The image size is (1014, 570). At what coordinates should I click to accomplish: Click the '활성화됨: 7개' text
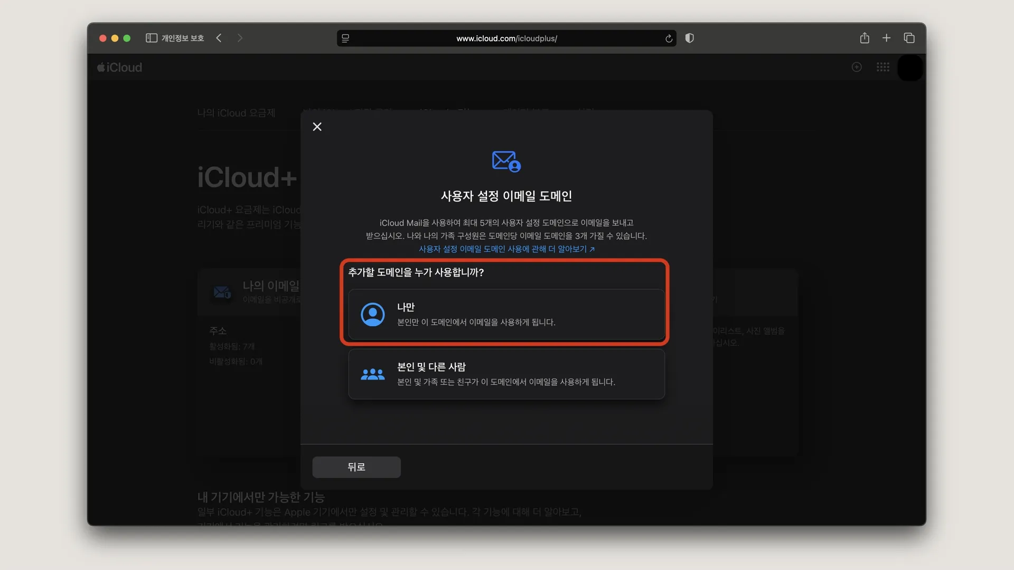pyautogui.click(x=232, y=346)
